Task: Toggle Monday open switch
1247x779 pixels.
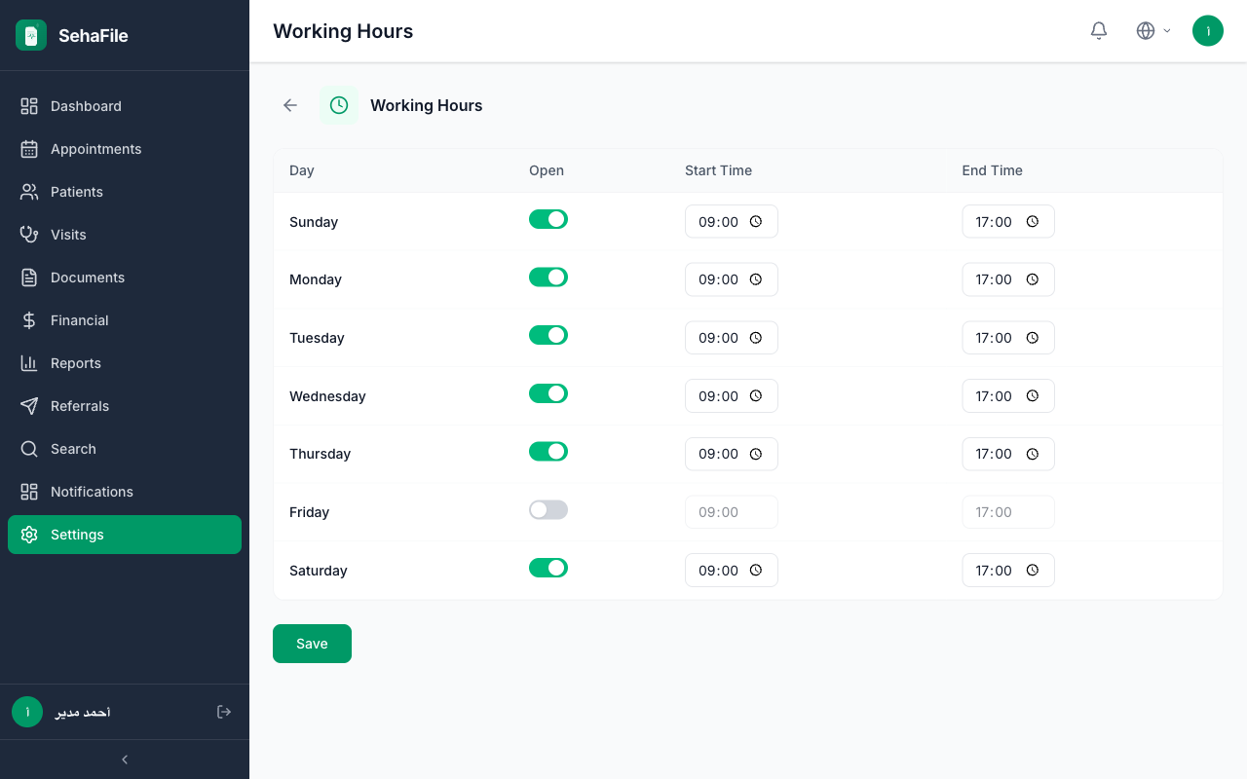Action: [x=548, y=278]
